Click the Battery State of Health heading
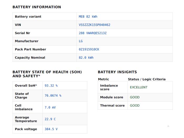Screen dimensions: 184x138 (47, 74)
